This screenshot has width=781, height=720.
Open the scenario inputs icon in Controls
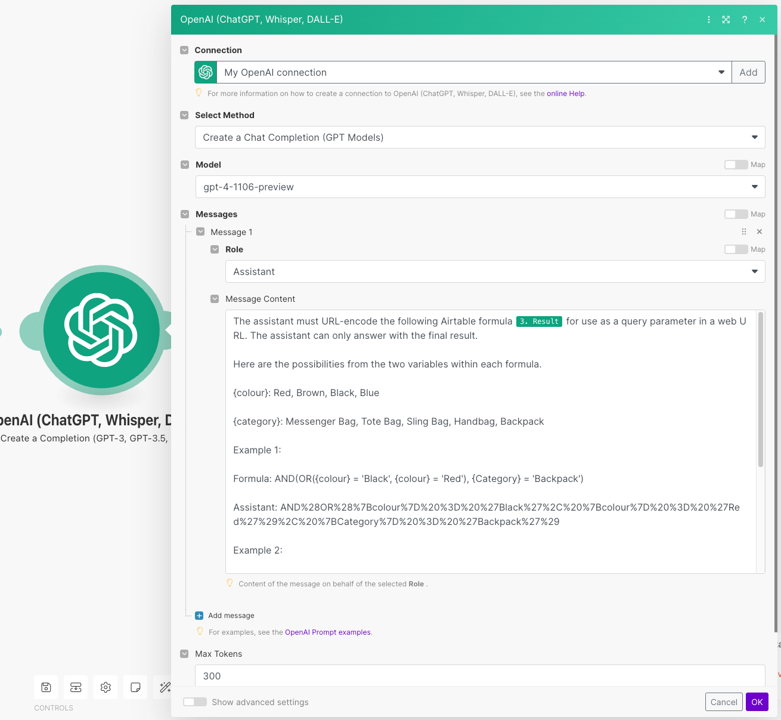(76, 687)
